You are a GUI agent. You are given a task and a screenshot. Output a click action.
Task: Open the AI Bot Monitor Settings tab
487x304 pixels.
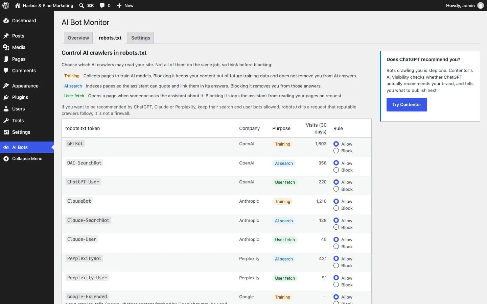point(141,38)
